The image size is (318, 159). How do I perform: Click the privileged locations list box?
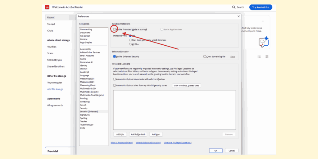click(175, 110)
